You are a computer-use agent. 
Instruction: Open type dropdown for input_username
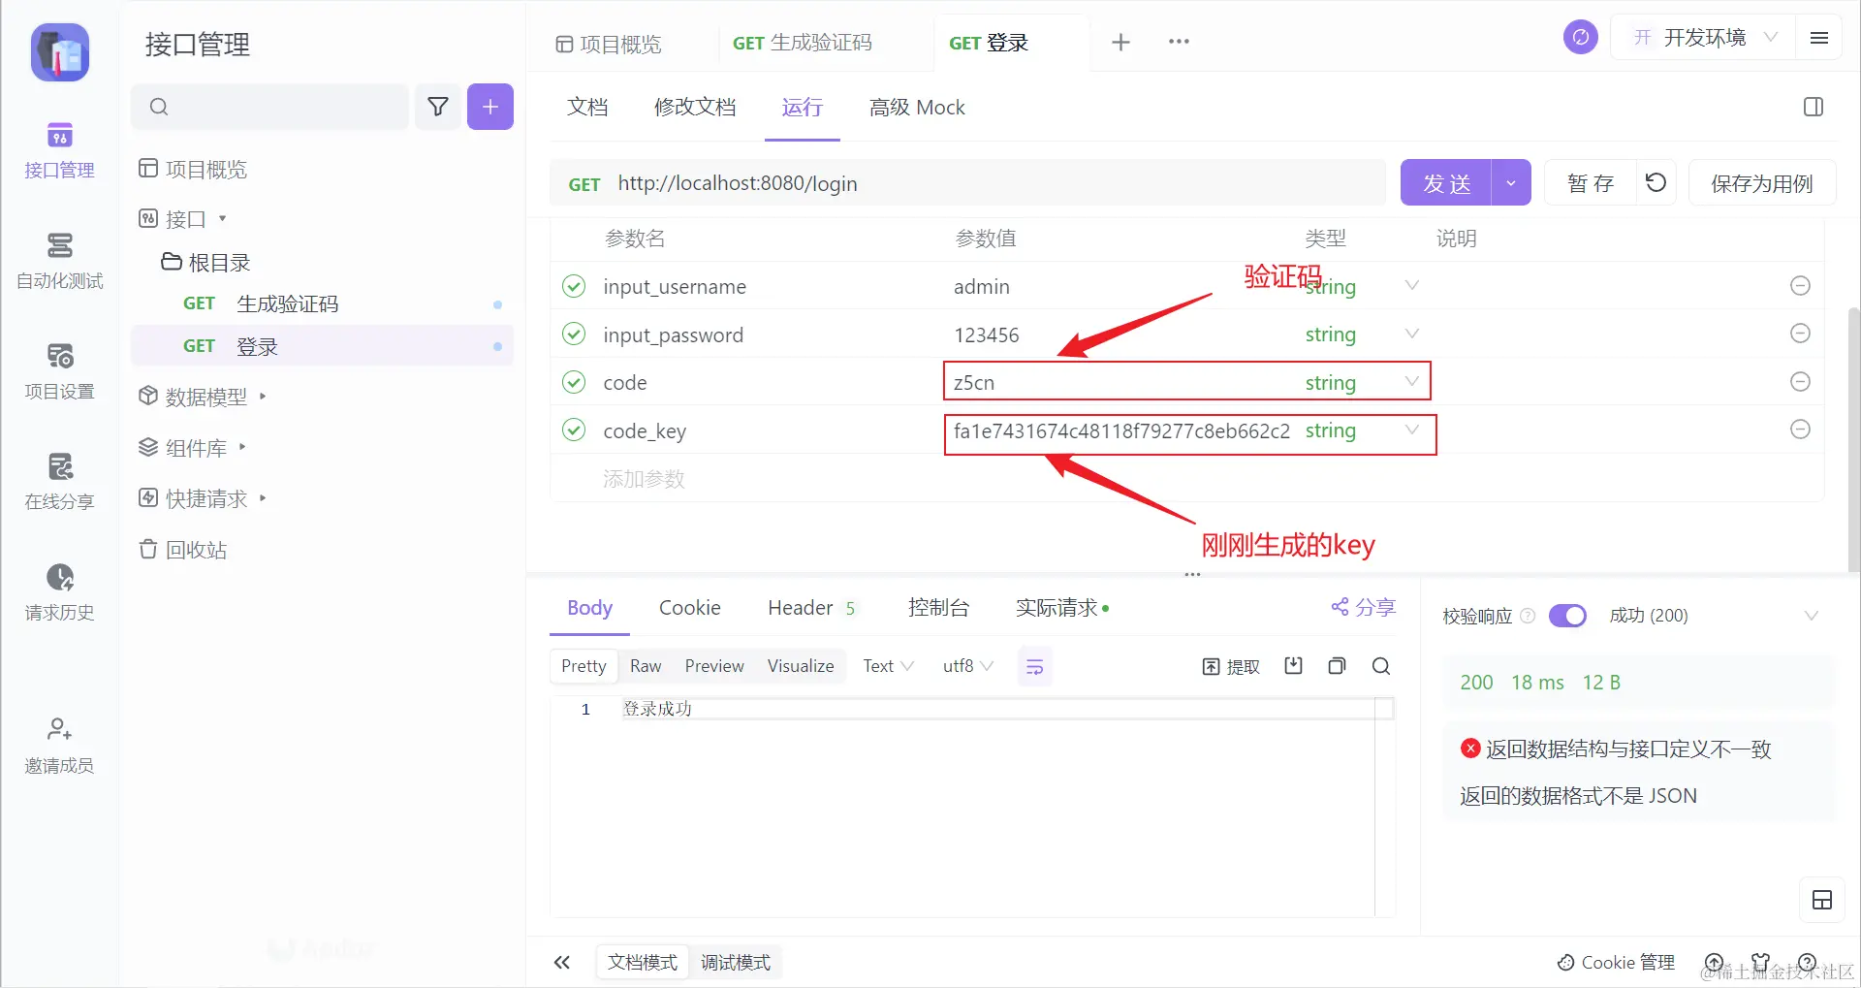pyautogui.click(x=1412, y=285)
